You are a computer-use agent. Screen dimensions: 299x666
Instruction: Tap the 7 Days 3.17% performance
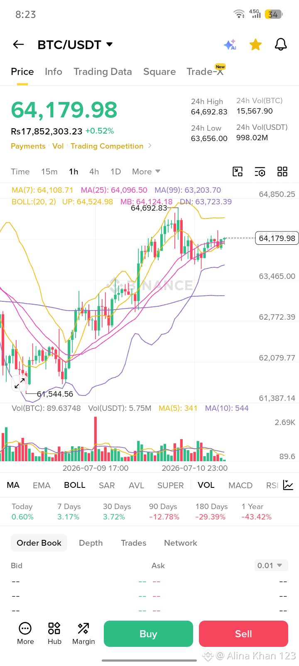pyautogui.click(x=69, y=512)
